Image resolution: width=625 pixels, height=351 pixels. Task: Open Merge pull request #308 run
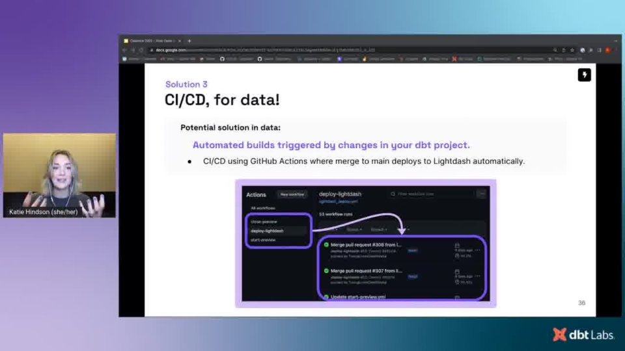(366, 245)
